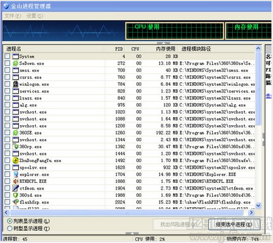Click the winlogon.exe process icon

(16, 84)
